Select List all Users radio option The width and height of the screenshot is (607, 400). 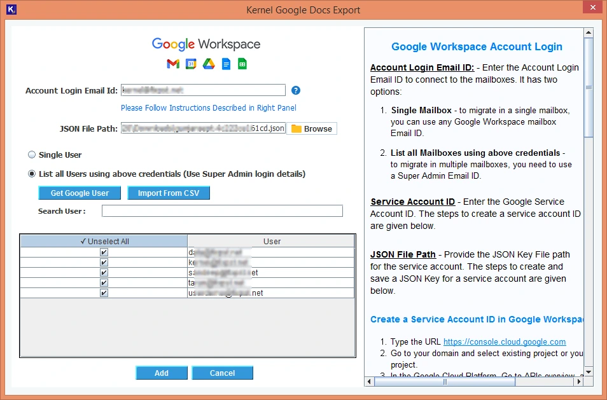click(x=32, y=174)
